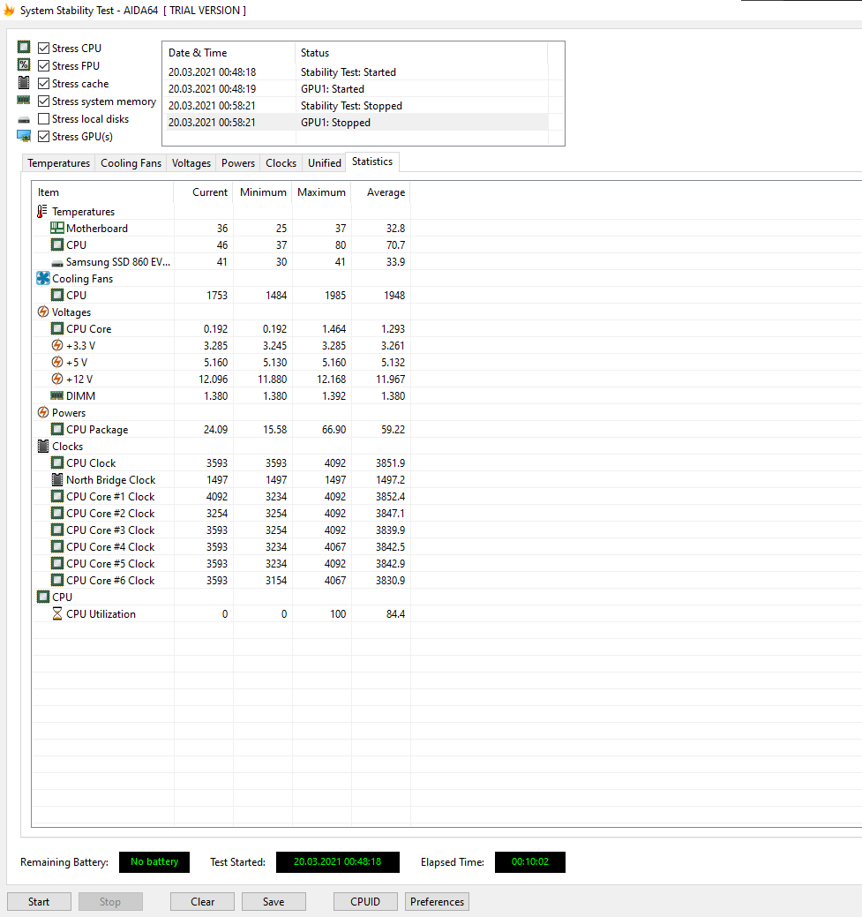862x917 pixels.
Task: Click the Elapsed Time display 00:10:02
Action: pyautogui.click(x=530, y=862)
